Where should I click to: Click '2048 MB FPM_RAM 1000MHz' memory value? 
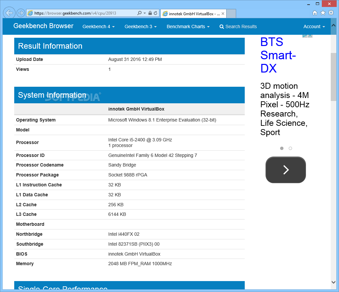pyautogui.click(x=140, y=264)
